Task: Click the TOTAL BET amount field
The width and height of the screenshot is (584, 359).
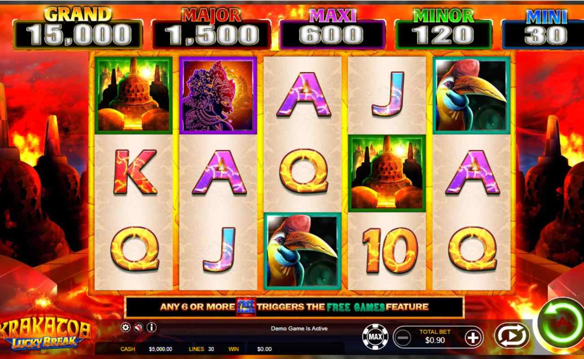Action: pos(435,337)
